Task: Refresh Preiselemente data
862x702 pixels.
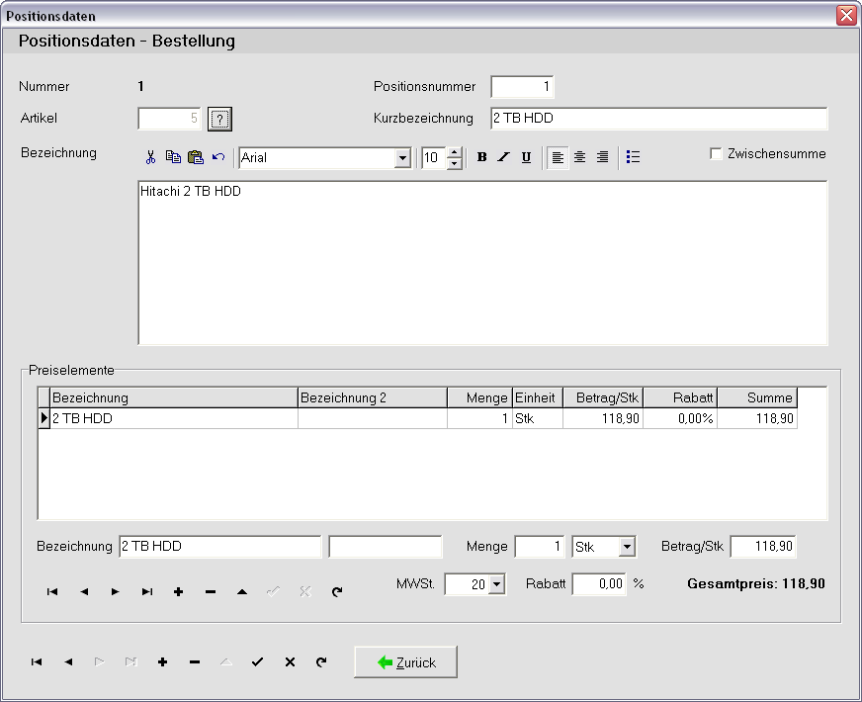Action: [x=337, y=592]
